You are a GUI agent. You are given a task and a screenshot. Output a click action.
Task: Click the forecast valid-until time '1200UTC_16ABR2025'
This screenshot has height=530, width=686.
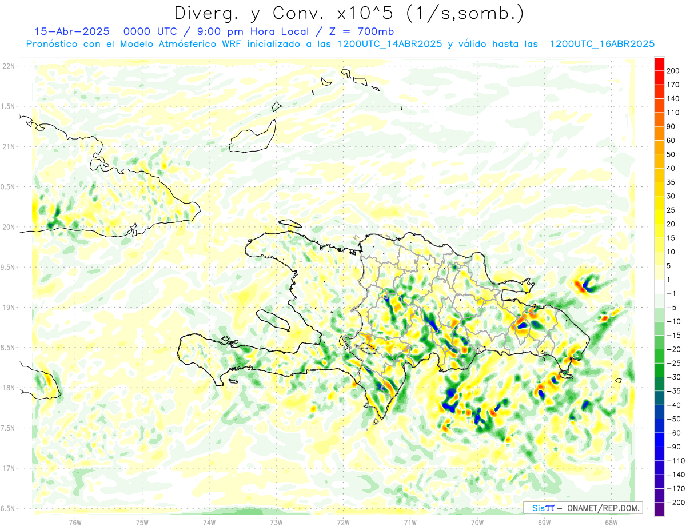(602, 44)
